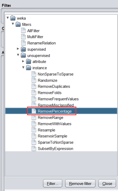The height and width of the screenshot is (191, 118).
Task: Click the attribute folder icon
Action: pyautogui.click(x=29, y=61)
